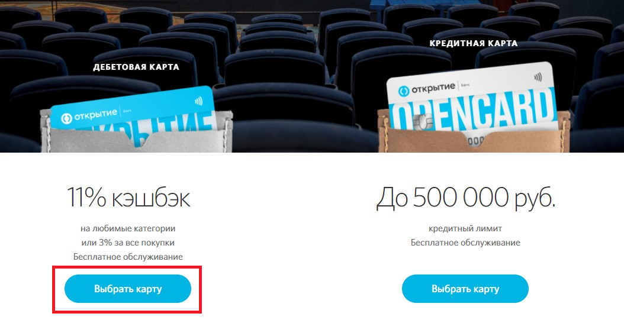Click "Бесплатное обслуживание" under the cashback offer
The height and width of the screenshot is (323, 624).
[128, 257]
